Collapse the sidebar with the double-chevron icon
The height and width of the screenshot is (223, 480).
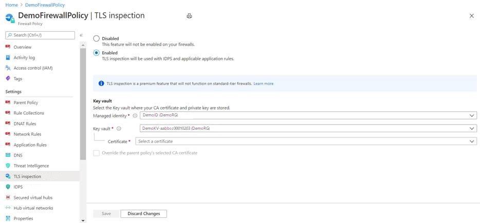(81, 35)
